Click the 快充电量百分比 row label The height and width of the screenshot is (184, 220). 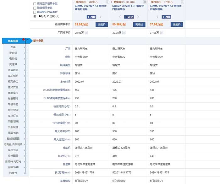click(x=62, y=123)
